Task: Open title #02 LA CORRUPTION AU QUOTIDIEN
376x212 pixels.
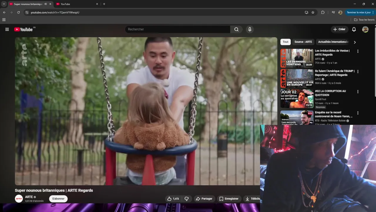Action: (330, 93)
